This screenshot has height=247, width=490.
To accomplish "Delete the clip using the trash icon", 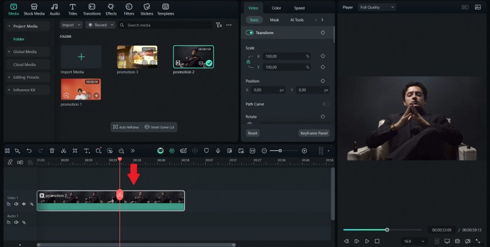I will click(x=51, y=150).
